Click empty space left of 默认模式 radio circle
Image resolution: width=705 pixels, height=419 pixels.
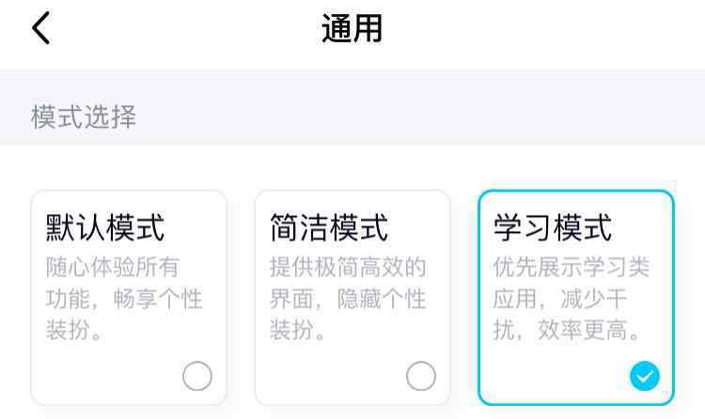click(x=108, y=376)
